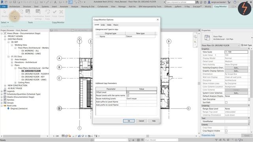The height and width of the screenshot is (142, 253).
Task: Click the Finish checkmark in the ribbon
Action: coord(55,13)
